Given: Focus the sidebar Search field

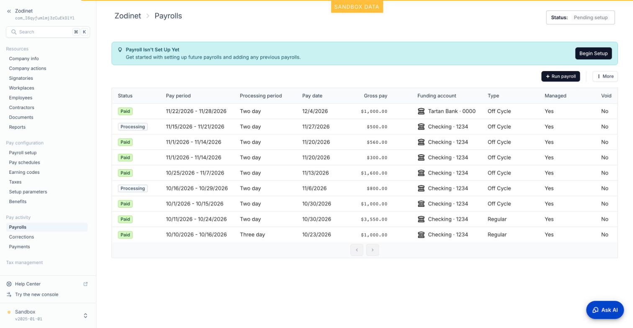Looking at the screenshot, I should coord(48,32).
